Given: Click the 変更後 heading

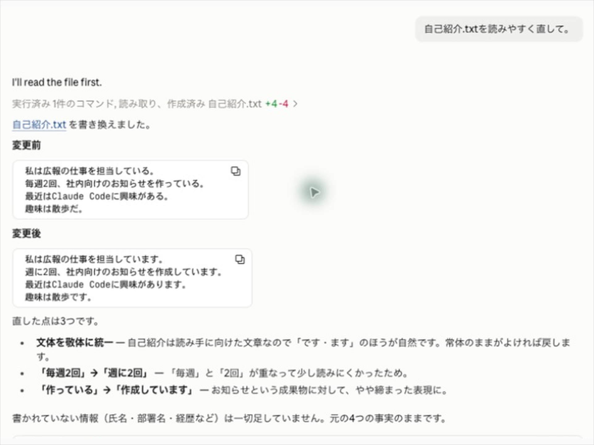Looking at the screenshot, I should [27, 233].
